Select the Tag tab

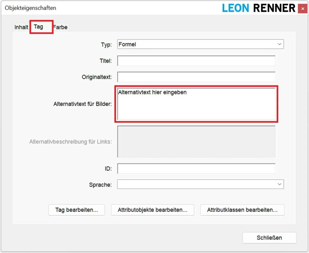tap(39, 27)
